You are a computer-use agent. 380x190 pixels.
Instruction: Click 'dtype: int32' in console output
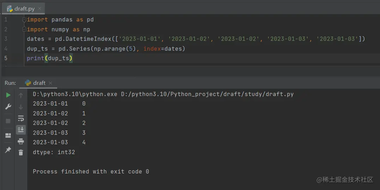[x=54, y=152]
